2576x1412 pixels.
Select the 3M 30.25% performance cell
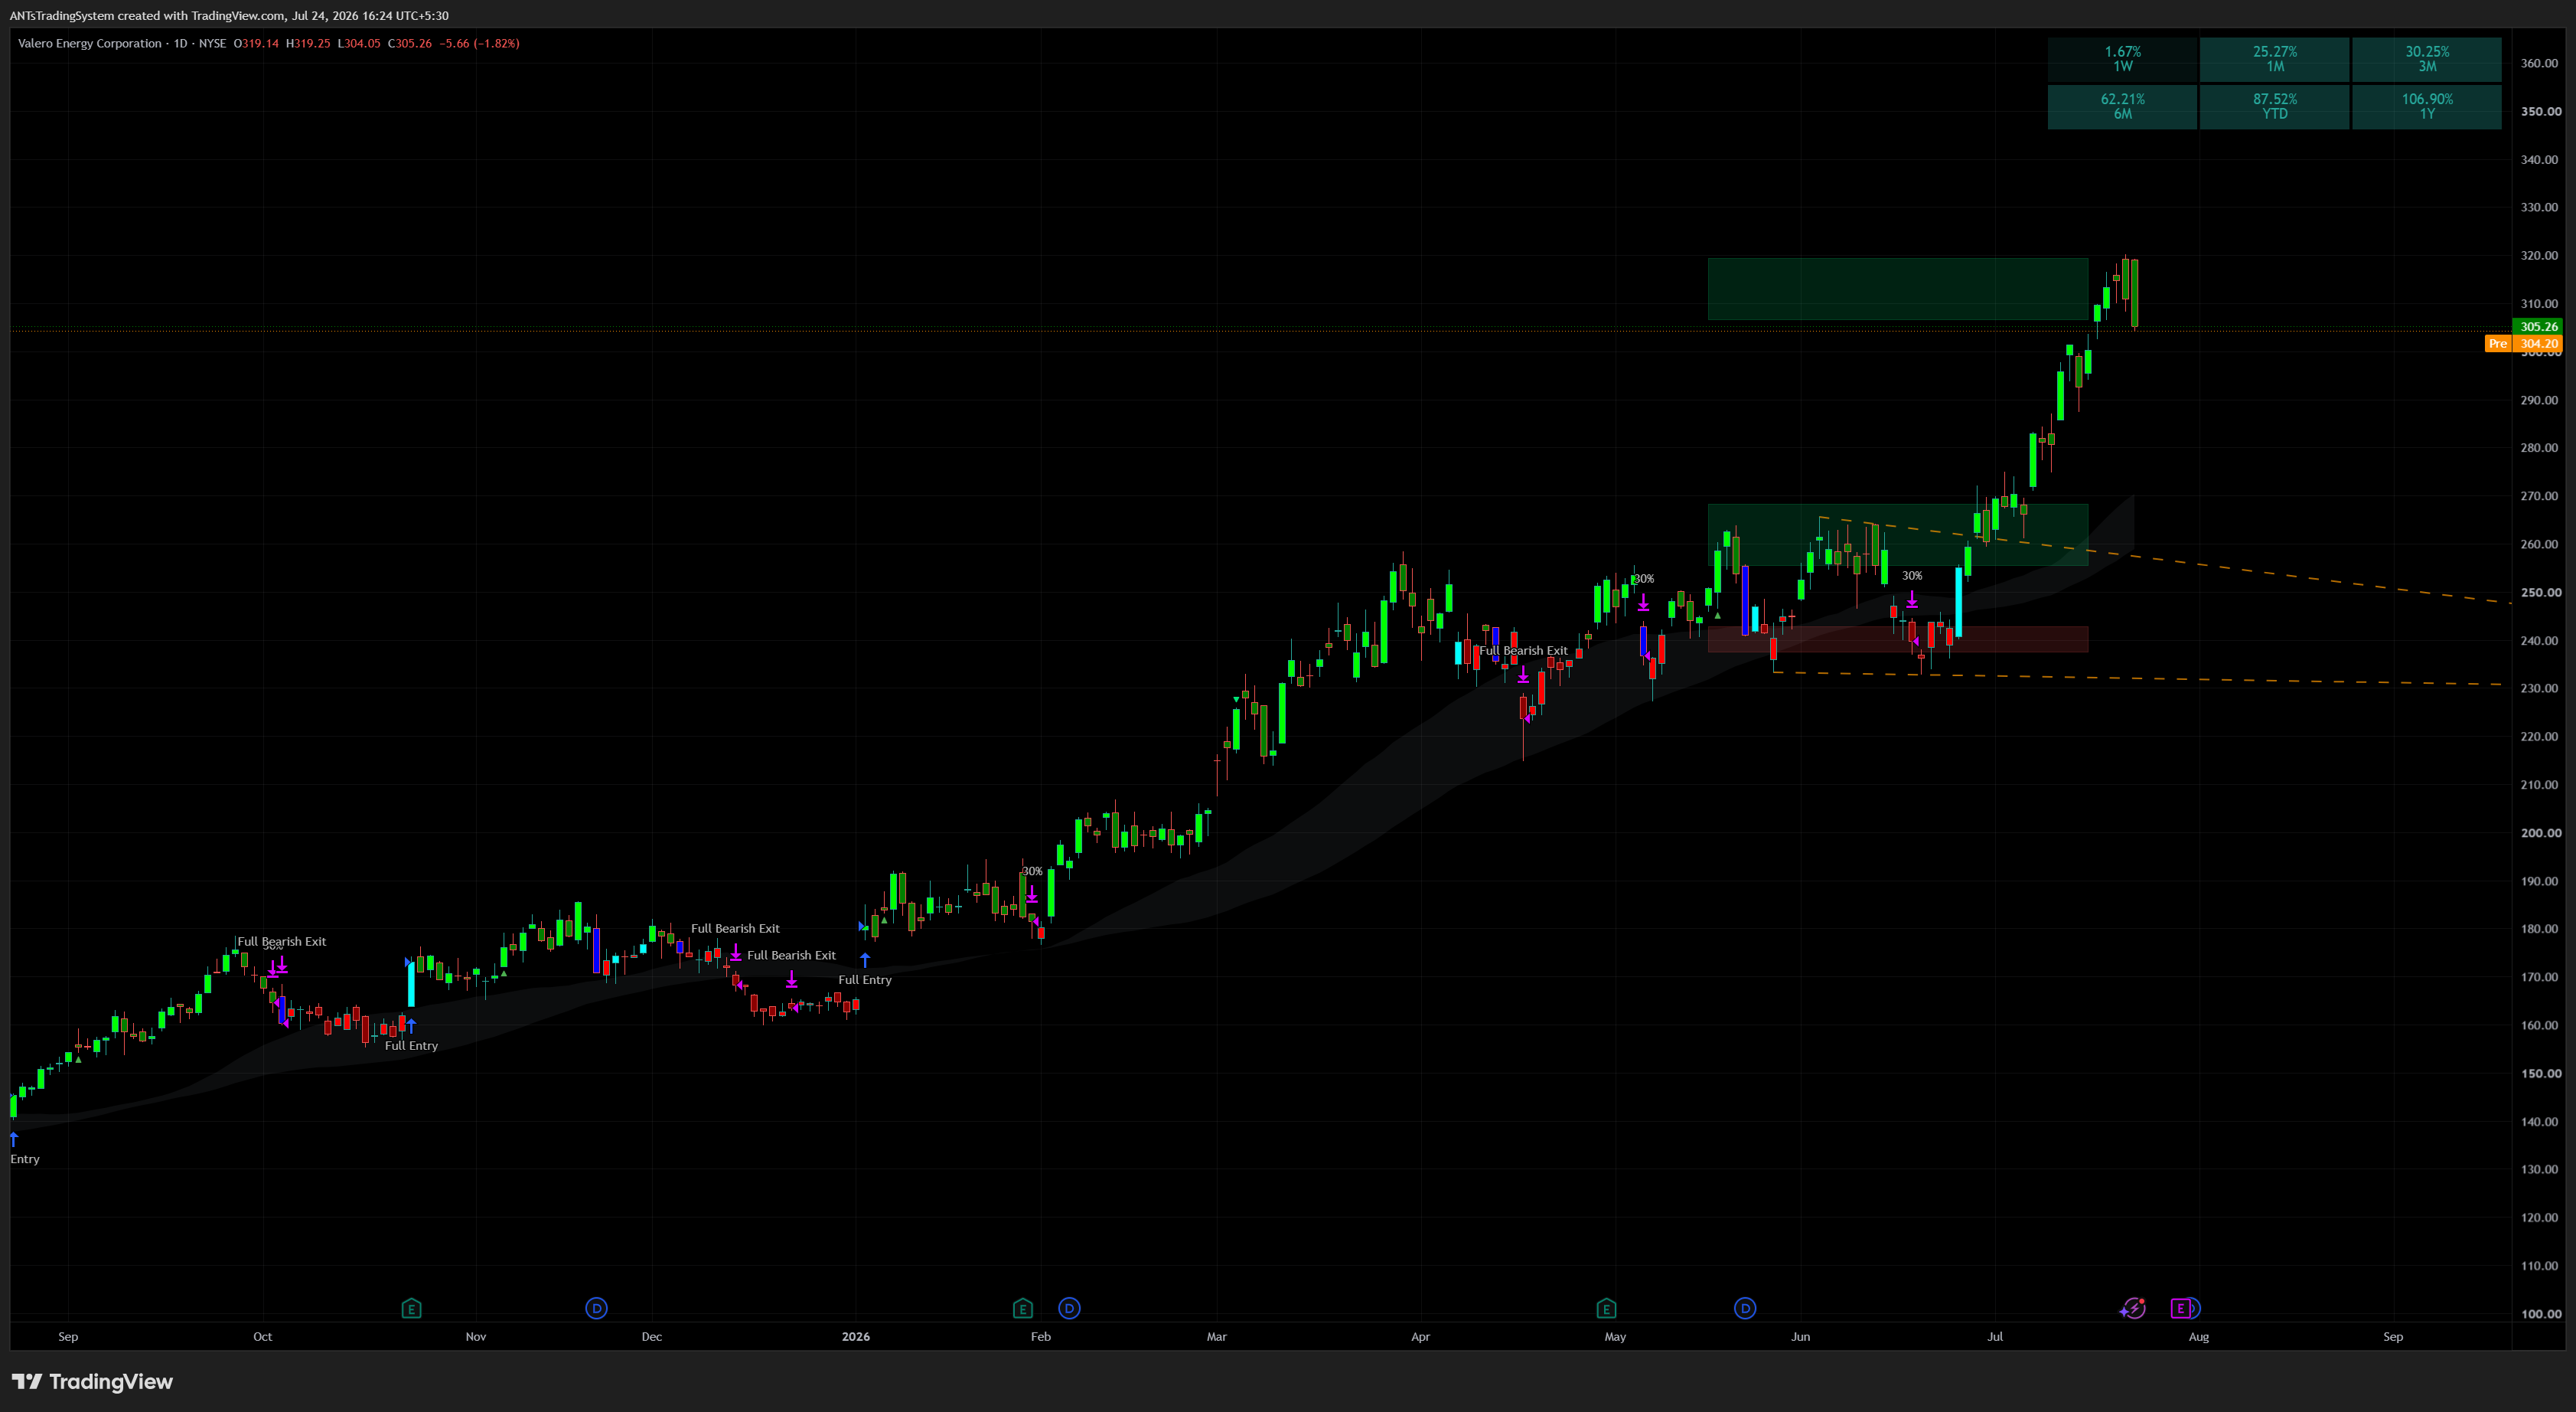(x=2427, y=59)
